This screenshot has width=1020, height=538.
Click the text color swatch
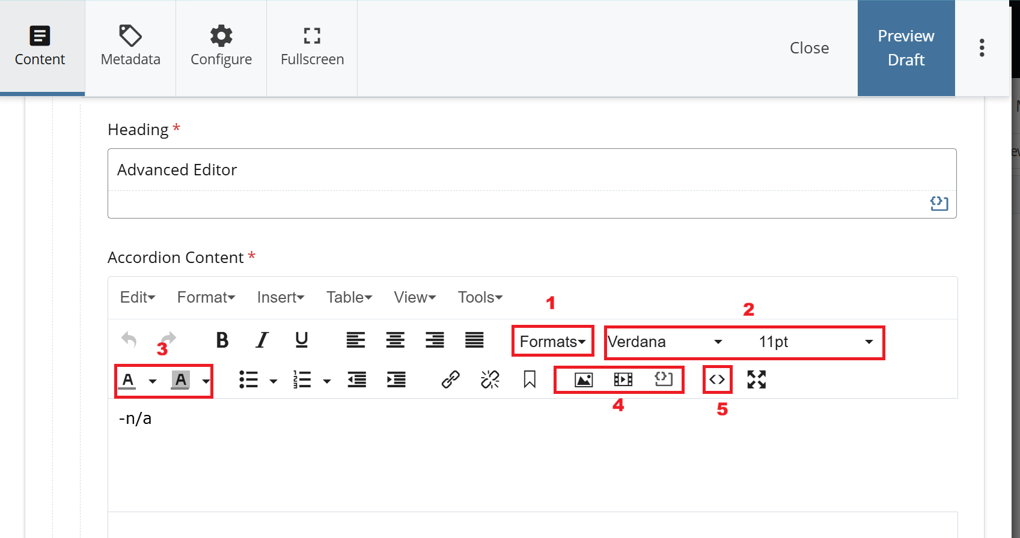[128, 380]
